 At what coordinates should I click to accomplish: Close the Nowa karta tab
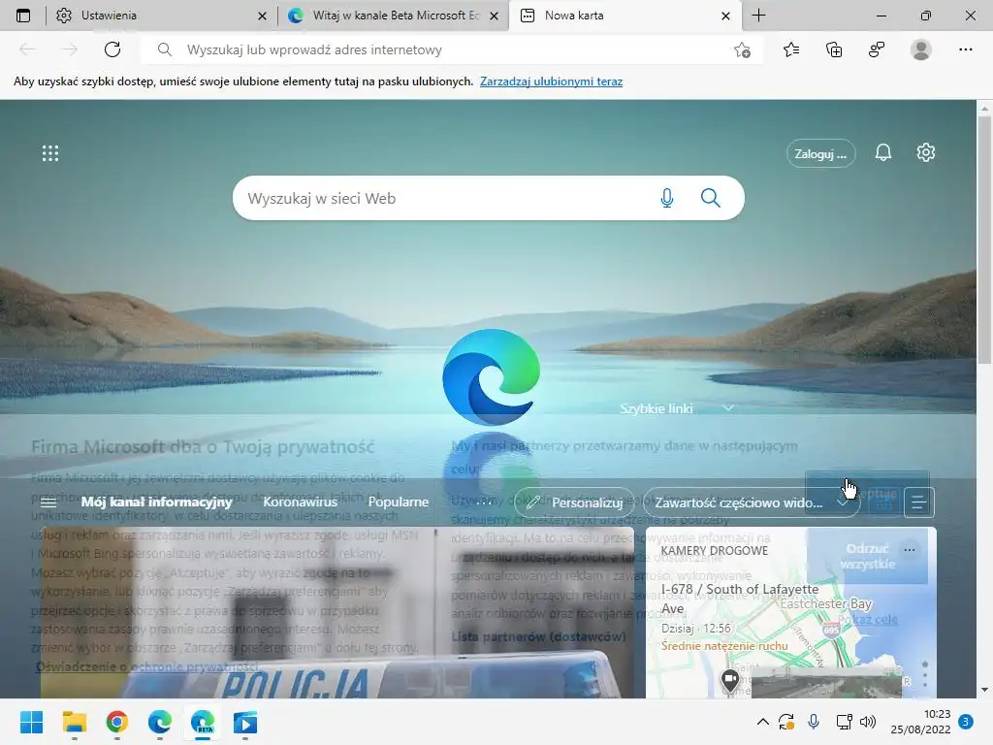[725, 16]
